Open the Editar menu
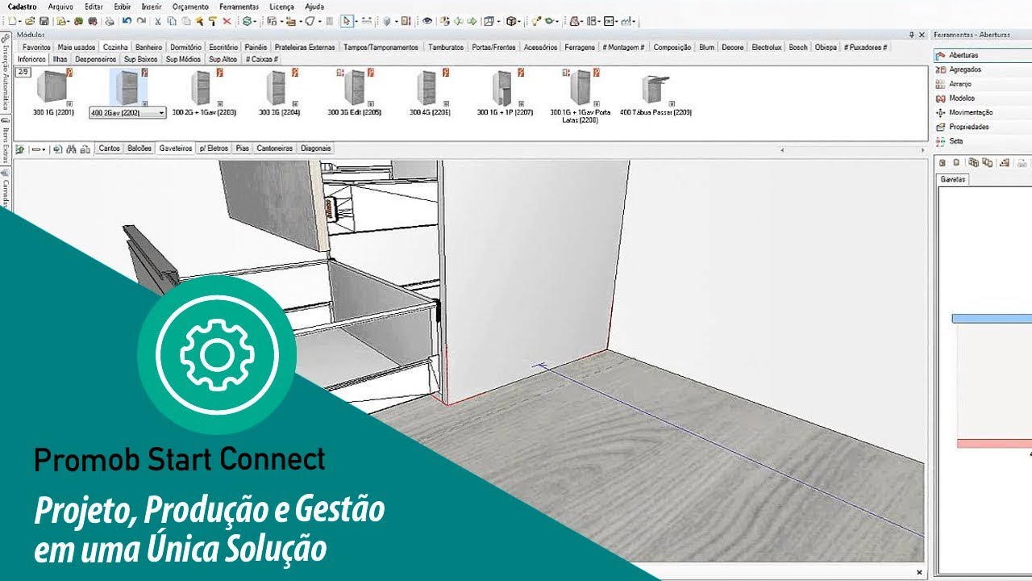Viewport: 1032px width, 581px height. 94,6
